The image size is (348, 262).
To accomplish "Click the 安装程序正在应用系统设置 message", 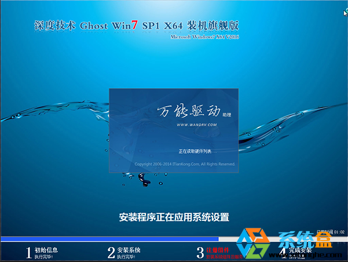I will click(x=174, y=217).
